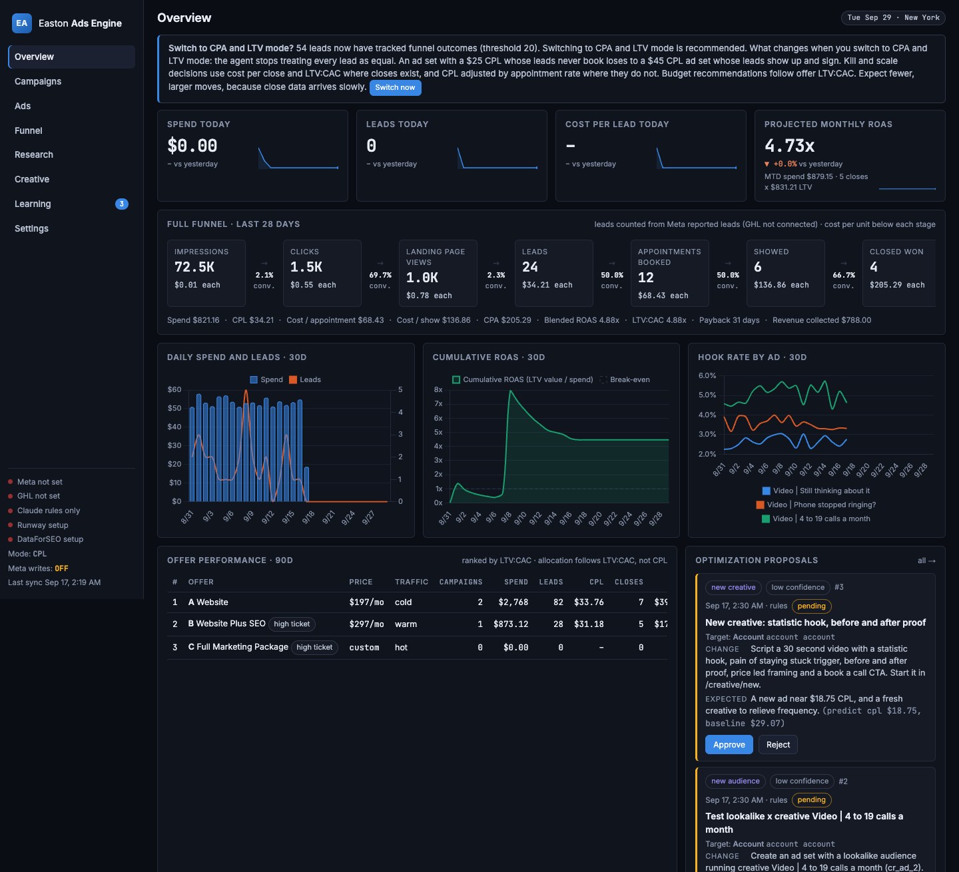Toggle the Break-even legend item
Viewport: 959px width, 872px height.
625,379
